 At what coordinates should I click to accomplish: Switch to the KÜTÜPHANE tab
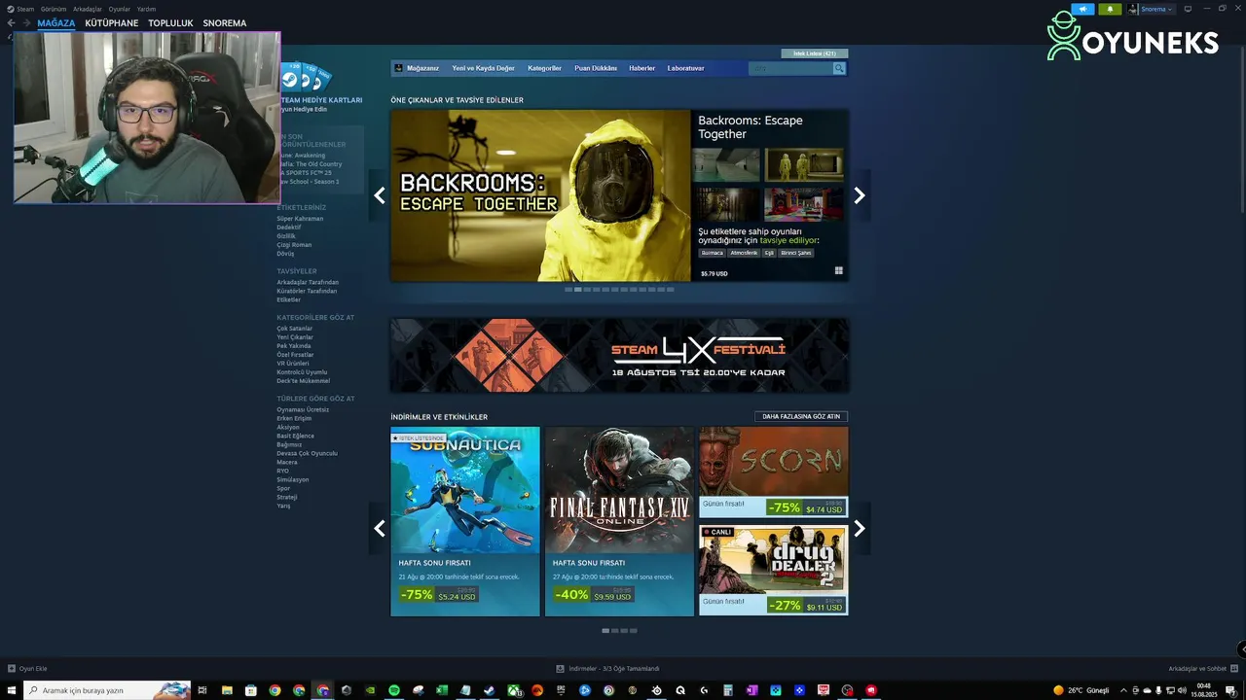coord(112,22)
